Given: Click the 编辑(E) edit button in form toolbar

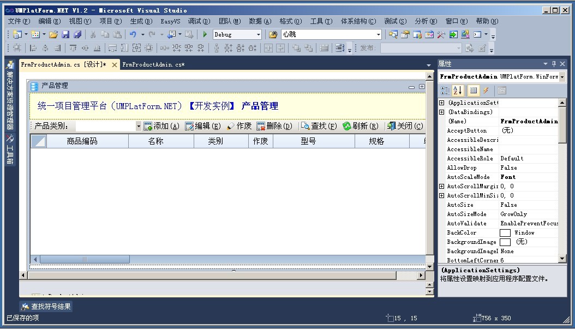Looking at the screenshot, I should [x=203, y=126].
